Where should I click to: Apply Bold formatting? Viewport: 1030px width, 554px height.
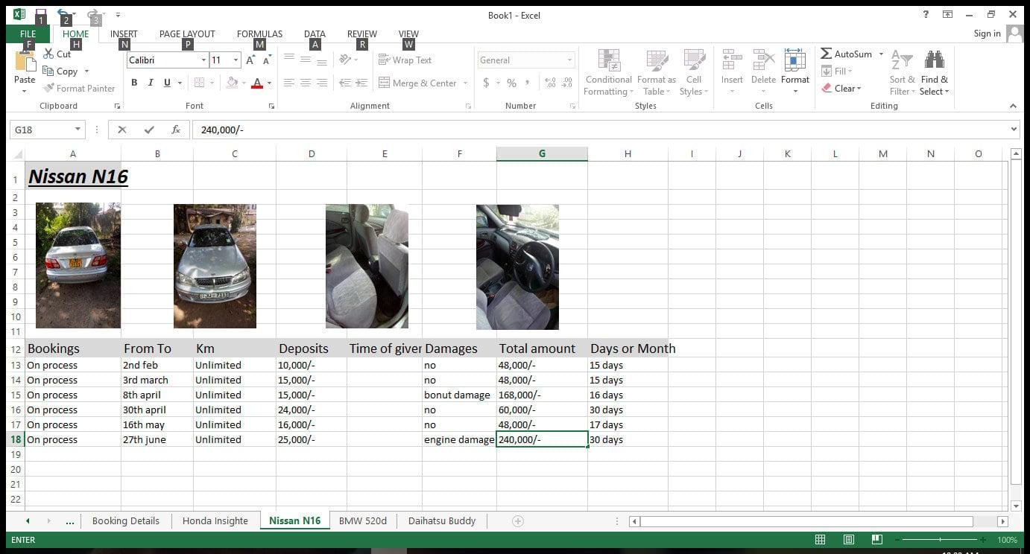pyautogui.click(x=134, y=83)
